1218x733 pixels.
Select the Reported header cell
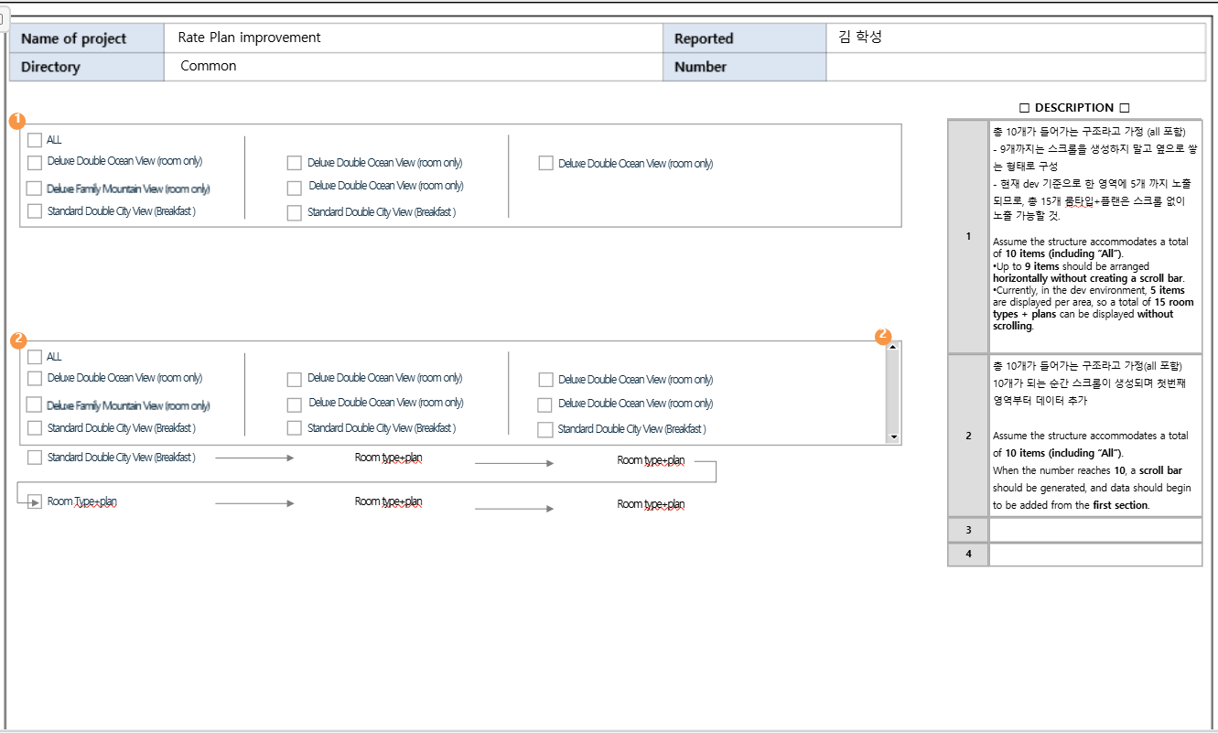coord(744,38)
